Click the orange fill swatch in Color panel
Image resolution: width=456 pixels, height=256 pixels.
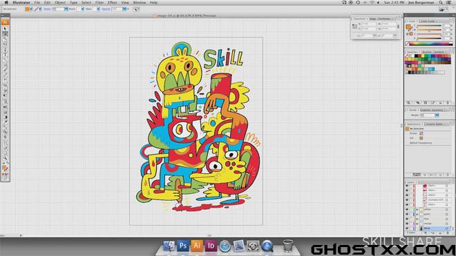408,27
